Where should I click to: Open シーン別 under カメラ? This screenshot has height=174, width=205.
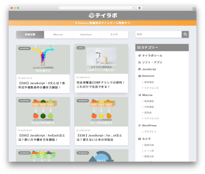(x=149, y=151)
